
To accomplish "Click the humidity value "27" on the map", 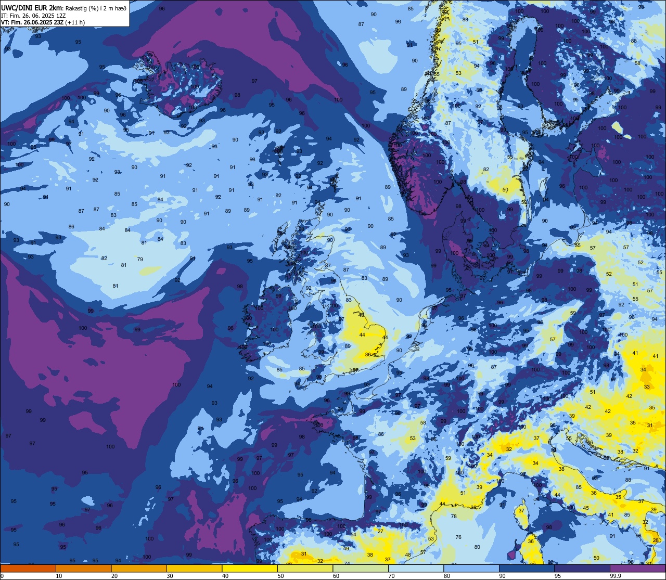I will point(380,531).
